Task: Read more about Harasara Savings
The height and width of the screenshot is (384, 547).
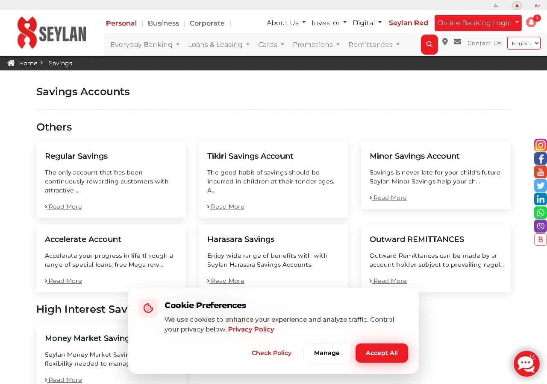Action: pyautogui.click(x=226, y=281)
